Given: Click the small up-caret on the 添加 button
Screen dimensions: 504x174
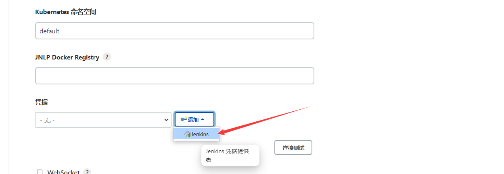Looking at the screenshot, I should point(203,119).
